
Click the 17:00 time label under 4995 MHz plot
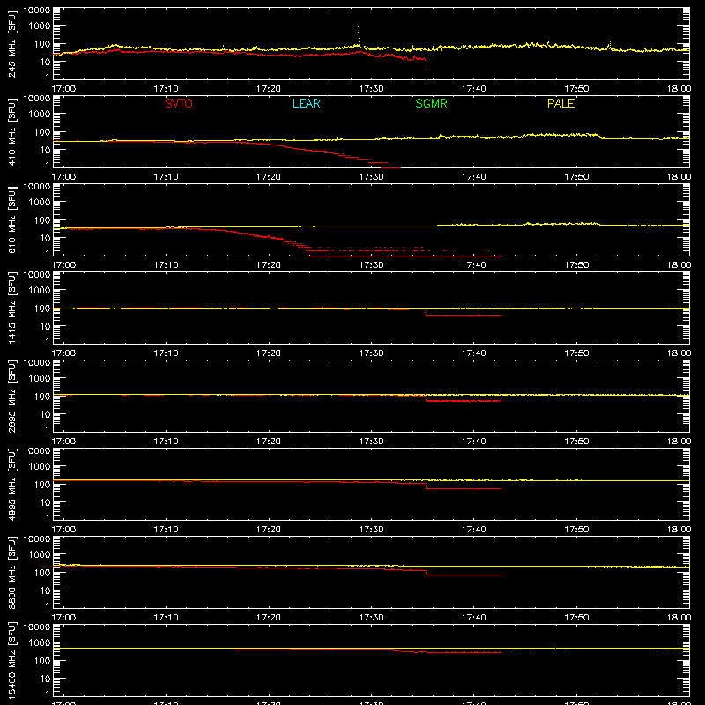coord(63,530)
